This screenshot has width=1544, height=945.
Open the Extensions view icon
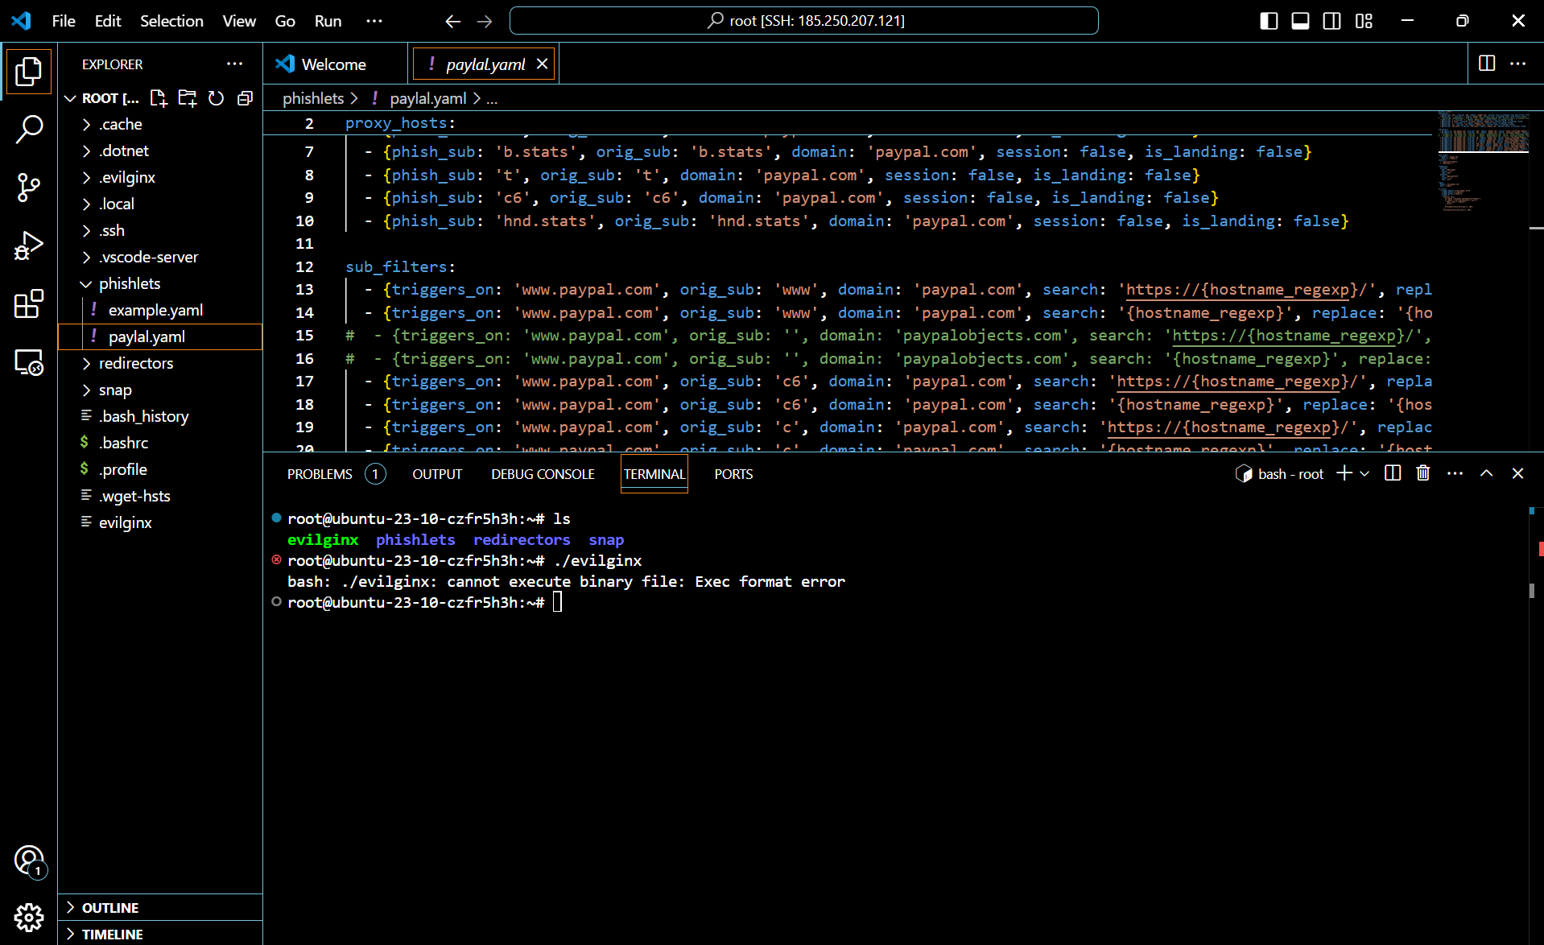pos(29,304)
